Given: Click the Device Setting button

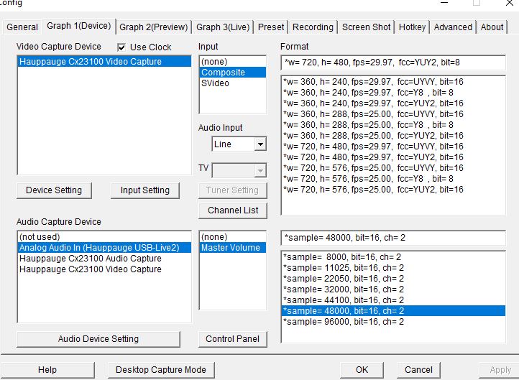Looking at the screenshot, I should click(54, 190).
